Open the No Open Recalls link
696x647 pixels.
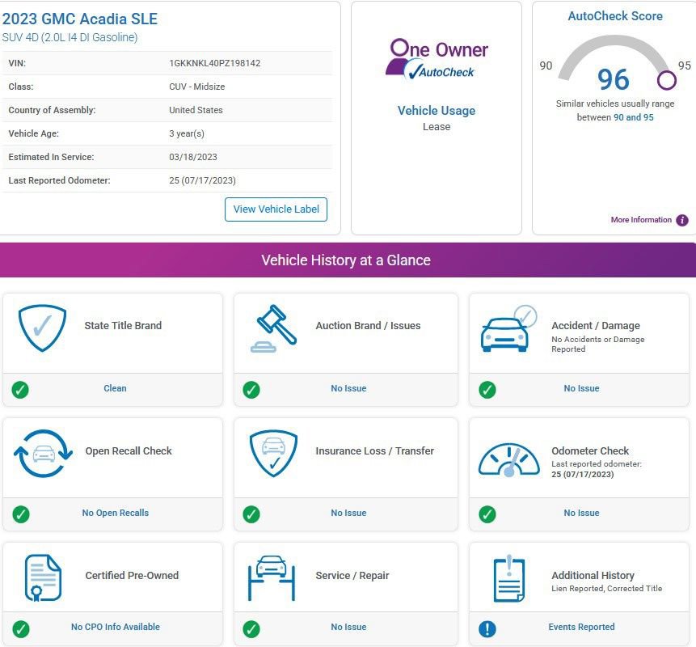pyautogui.click(x=116, y=513)
